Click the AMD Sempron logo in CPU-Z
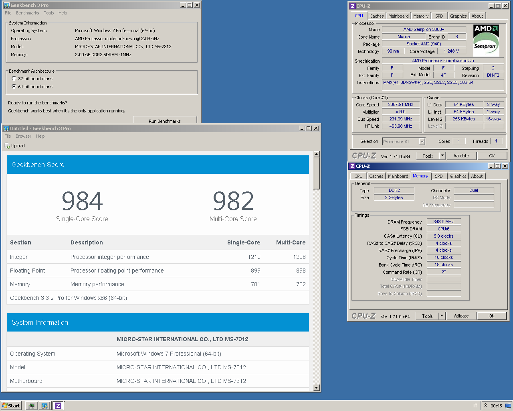This screenshot has height=411, width=513. click(486, 40)
